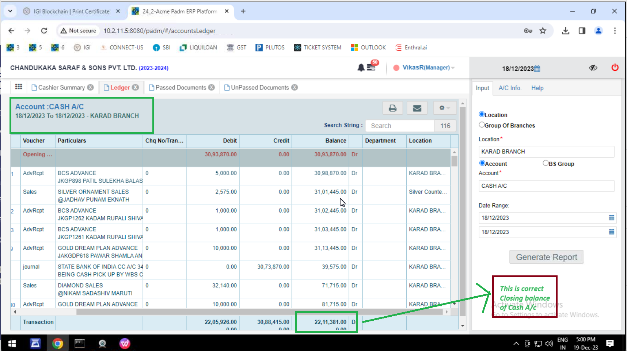627x351 pixels.
Task: Open the apps grid menu icon
Action: click(x=19, y=87)
